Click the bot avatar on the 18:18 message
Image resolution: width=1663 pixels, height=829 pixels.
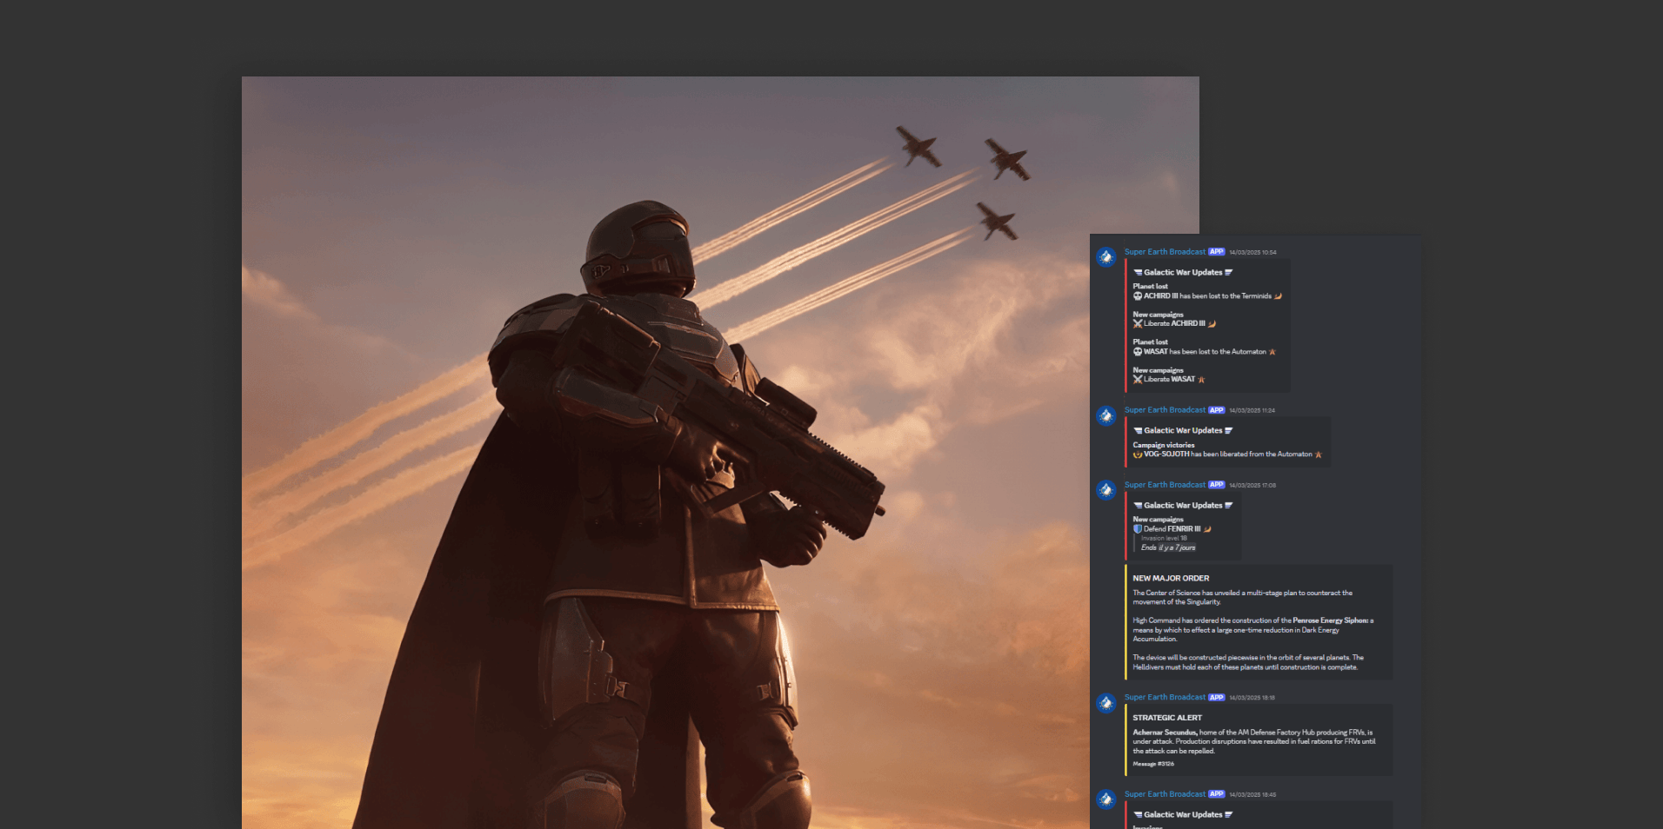(1106, 703)
